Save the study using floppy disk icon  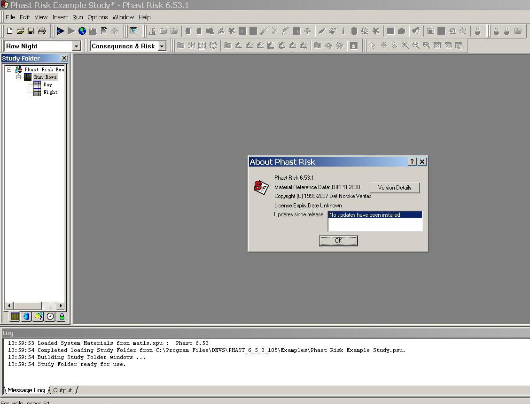(x=31, y=31)
